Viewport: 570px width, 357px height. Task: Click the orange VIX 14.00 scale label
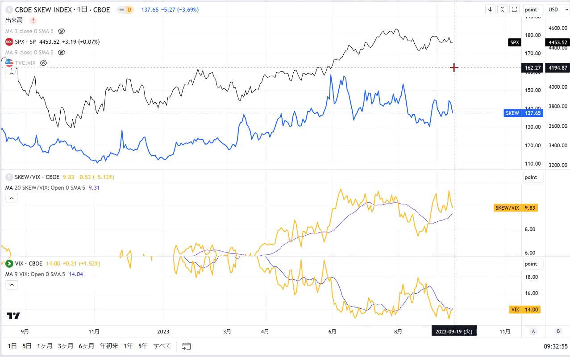click(524, 309)
